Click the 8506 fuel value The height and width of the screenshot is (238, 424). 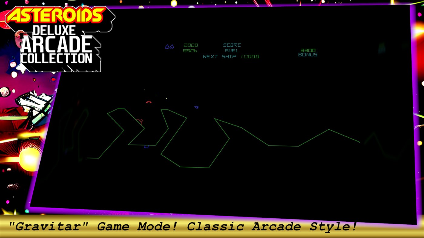tap(190, 51)
